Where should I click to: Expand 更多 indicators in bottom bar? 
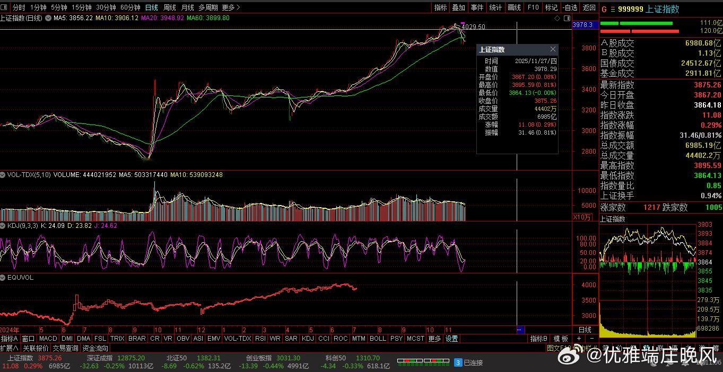click(434, 339)
